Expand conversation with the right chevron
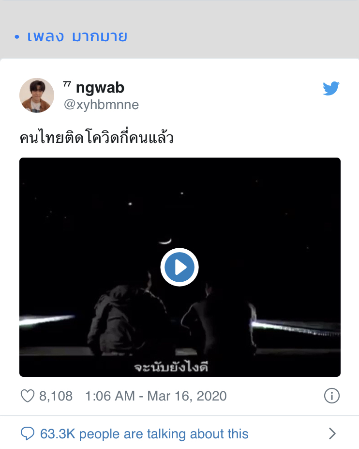This screenshot has width=359, height=449. point(332,433)
